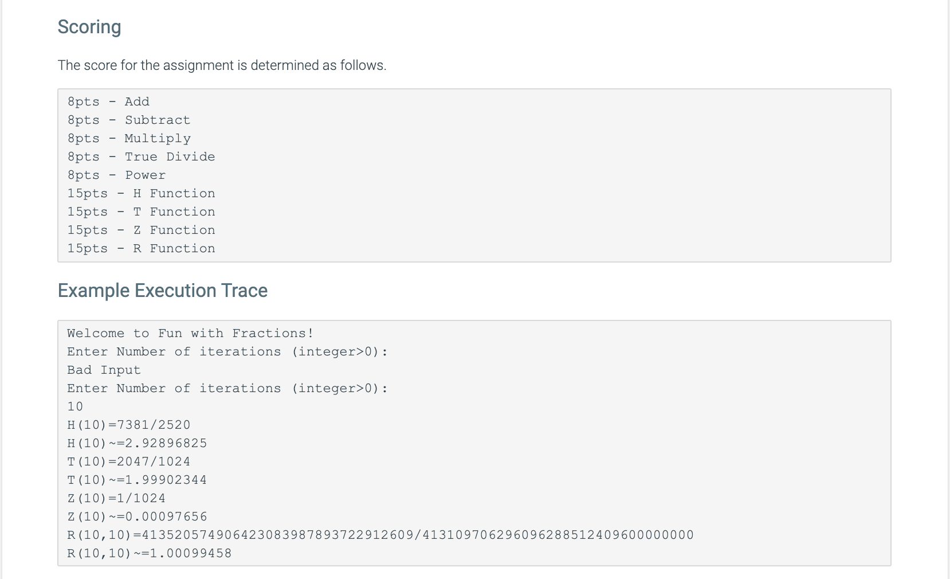
Task: Click the '8pts - Subtract' line
Action: pos(128,120)
